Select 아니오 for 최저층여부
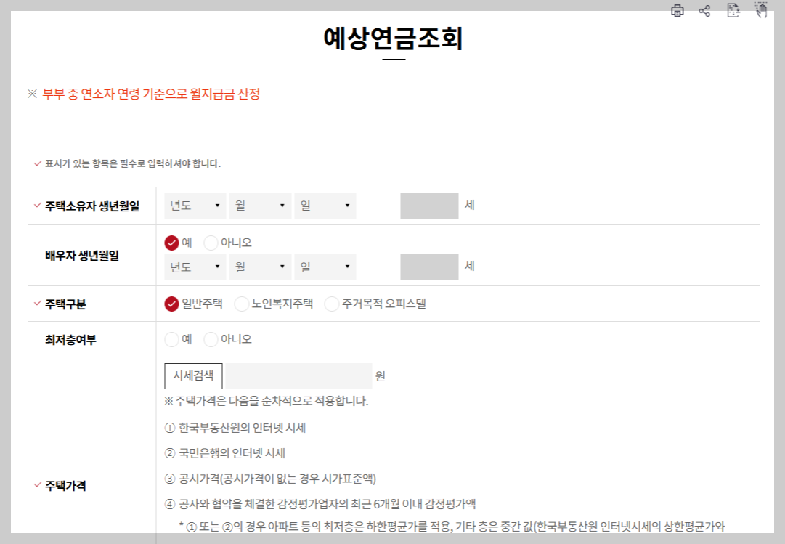Viewport: 785px width, 544px height. tap(211, 338)
